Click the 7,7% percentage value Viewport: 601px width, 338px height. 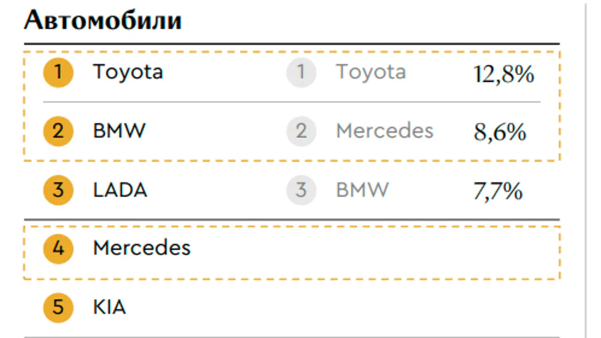click(498, 191)
